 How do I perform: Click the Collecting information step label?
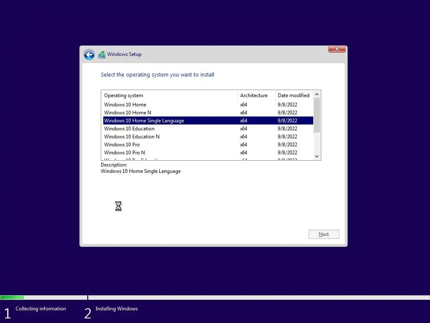pyautogui.click(x=41, y=309)
